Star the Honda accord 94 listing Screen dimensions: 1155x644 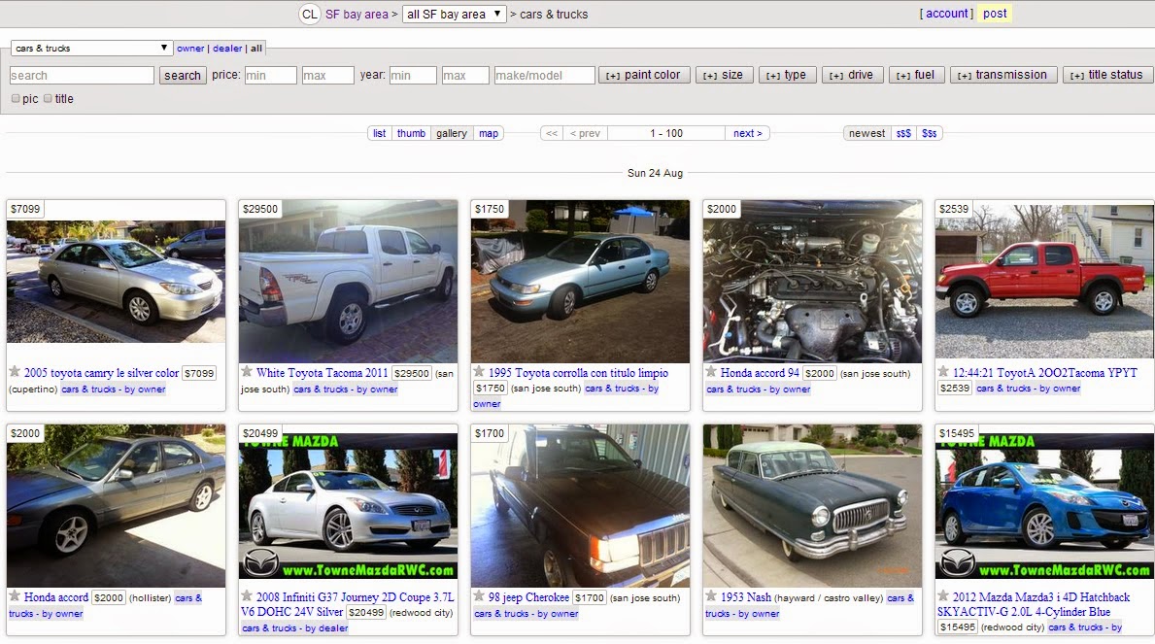pos(711,371)
